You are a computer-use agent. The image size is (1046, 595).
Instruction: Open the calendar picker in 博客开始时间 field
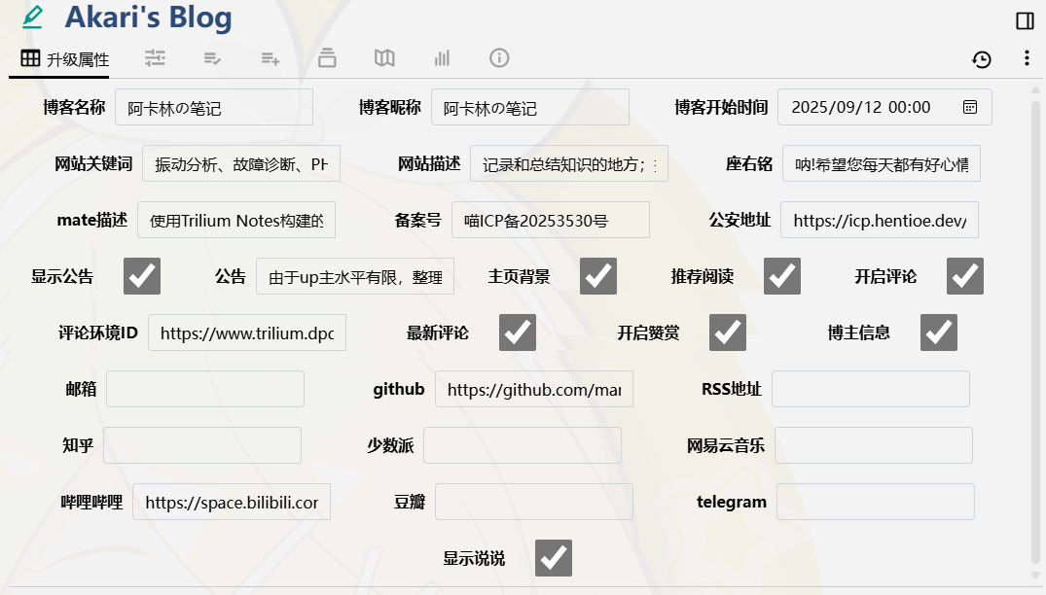click(970, 107)
